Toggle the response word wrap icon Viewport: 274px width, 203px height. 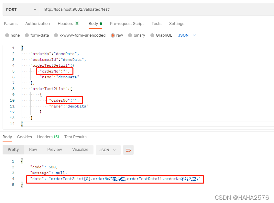coord(128,150)
